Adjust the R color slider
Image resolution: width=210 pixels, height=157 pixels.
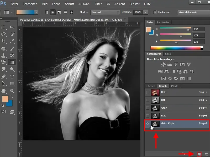pos(188,30)
